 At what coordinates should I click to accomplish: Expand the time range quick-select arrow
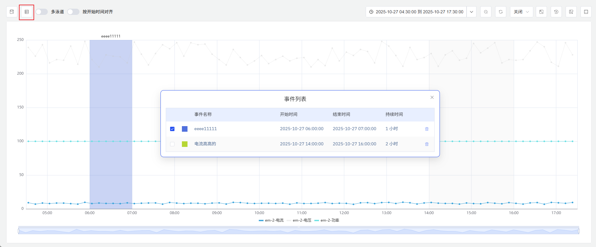click(x=472, y=12)
